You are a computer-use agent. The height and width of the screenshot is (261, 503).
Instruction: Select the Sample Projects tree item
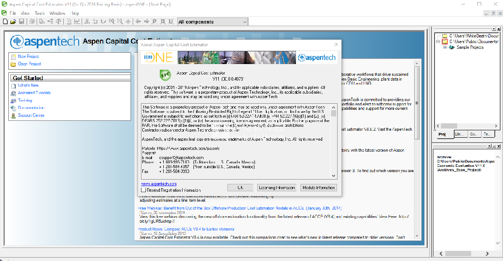(x=470, y=47)
